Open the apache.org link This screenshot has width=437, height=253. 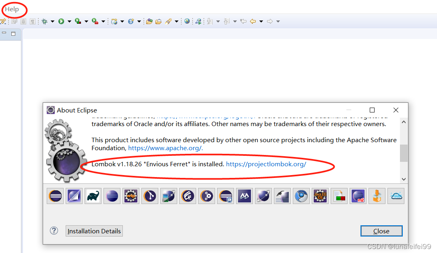pyautogui.click(x=166, y=148)
